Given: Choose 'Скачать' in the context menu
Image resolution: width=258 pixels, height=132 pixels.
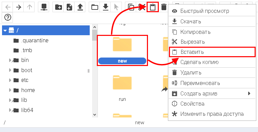Looking at the screenshot, I should (x=212, y=21).
